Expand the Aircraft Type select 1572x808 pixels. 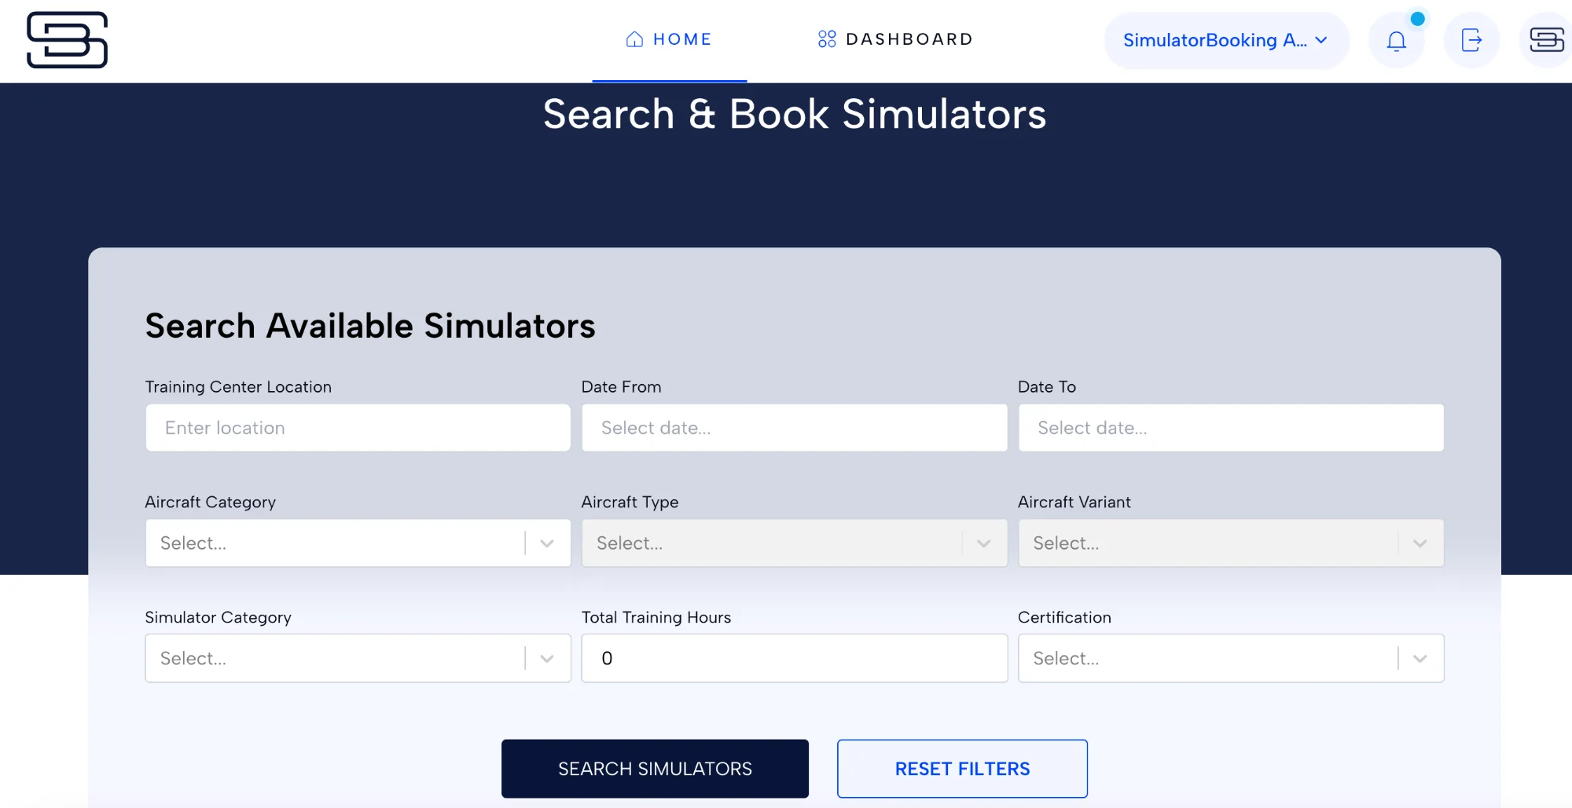coord(794,543)
